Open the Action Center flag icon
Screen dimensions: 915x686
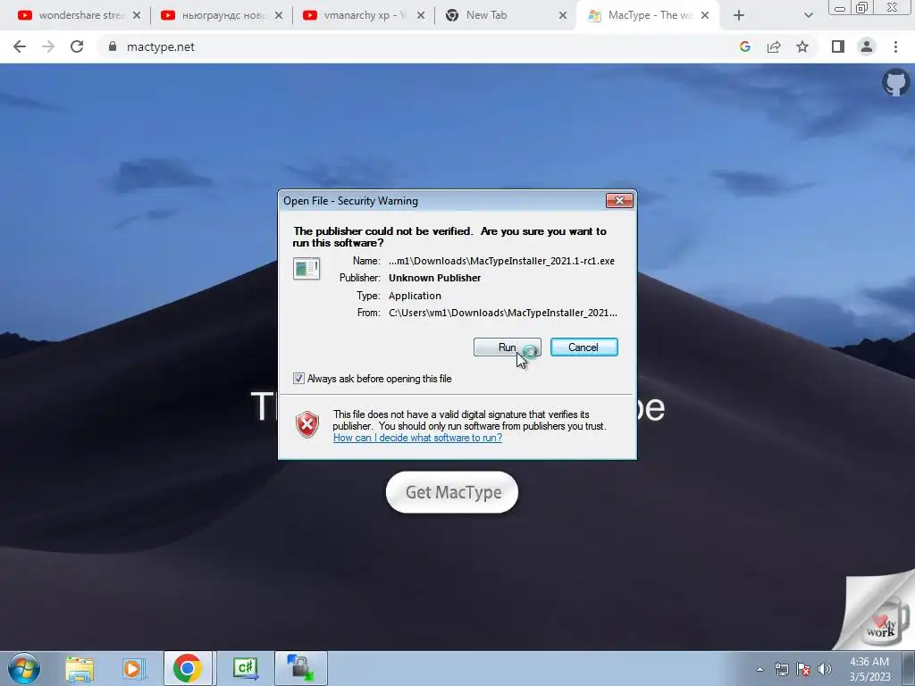click(x=803, y=669)
